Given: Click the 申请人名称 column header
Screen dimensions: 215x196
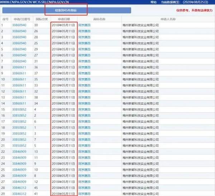Looking at the screenshot, I should click(168, 19).
